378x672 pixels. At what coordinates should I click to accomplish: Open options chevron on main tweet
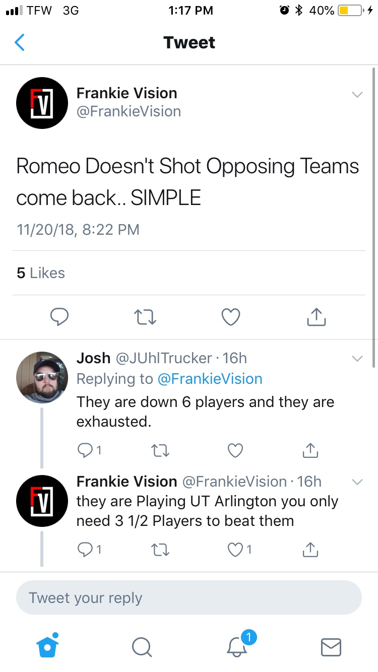[357, 95]
